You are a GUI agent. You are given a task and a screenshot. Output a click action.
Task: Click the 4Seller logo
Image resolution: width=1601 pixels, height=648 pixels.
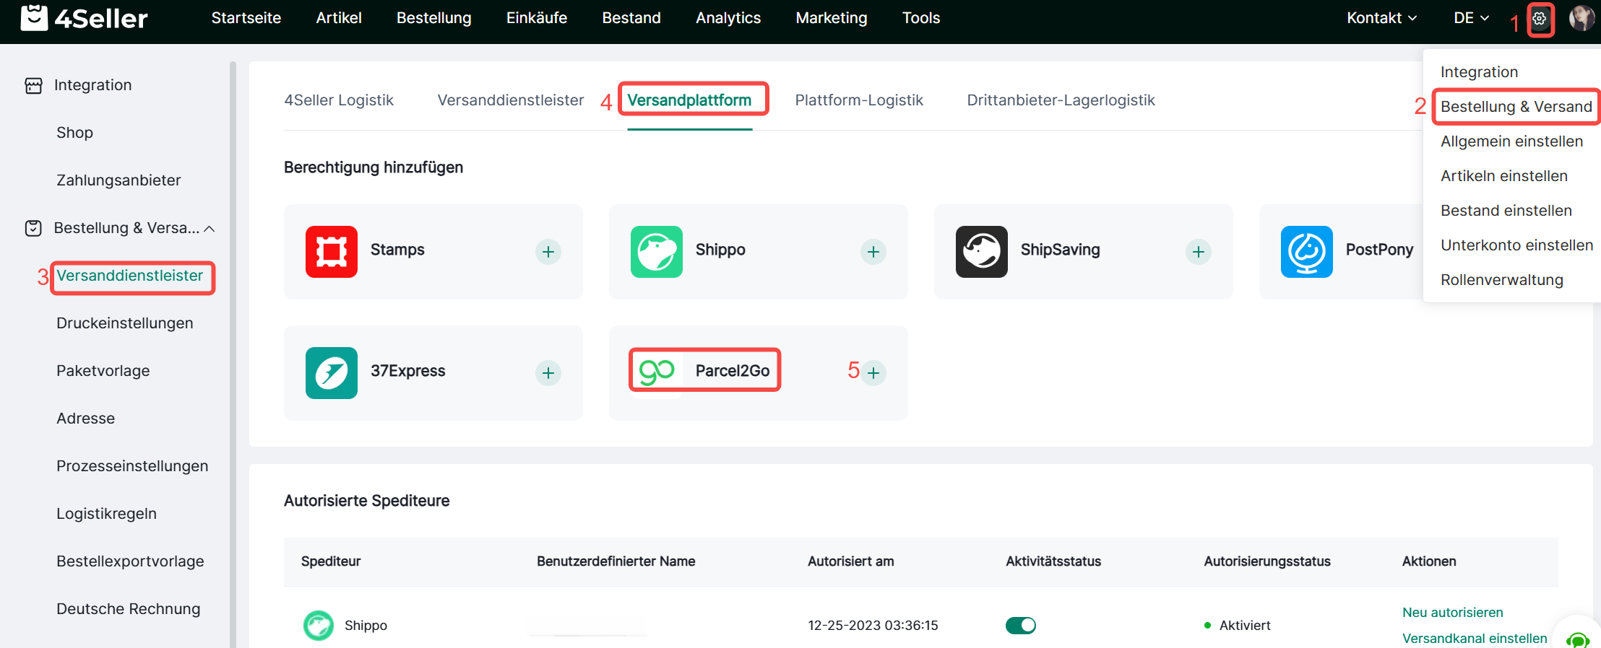(85, 18)
